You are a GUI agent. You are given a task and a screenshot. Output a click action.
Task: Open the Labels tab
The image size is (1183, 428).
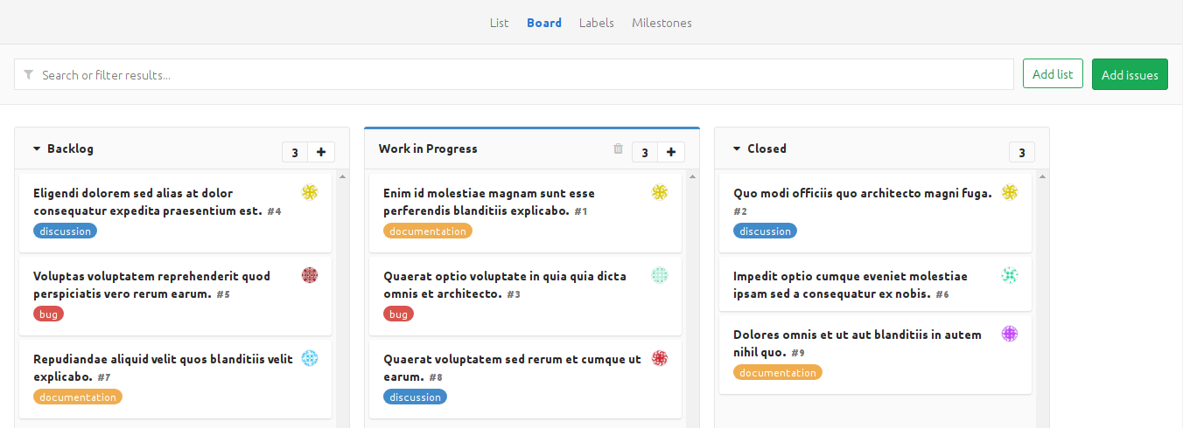(x=596, y=23)
